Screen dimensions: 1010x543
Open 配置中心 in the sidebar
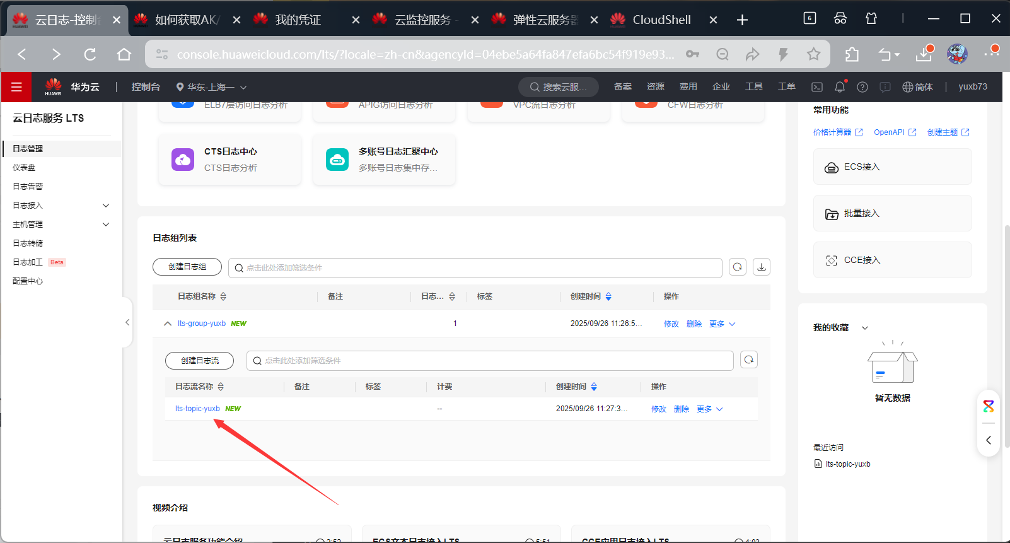[28, 281]
